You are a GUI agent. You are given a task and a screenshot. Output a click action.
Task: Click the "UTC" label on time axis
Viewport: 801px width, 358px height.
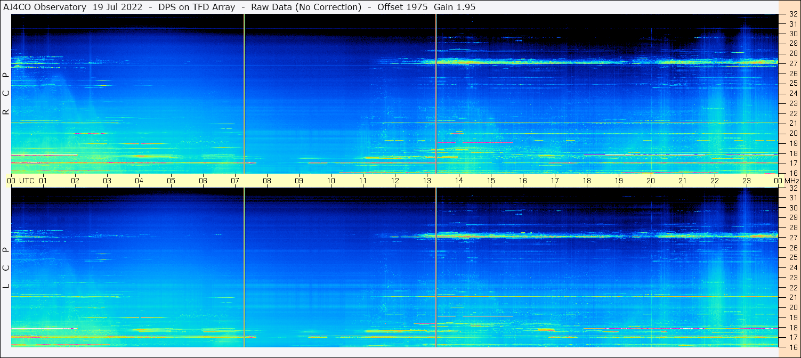(27, 181)
